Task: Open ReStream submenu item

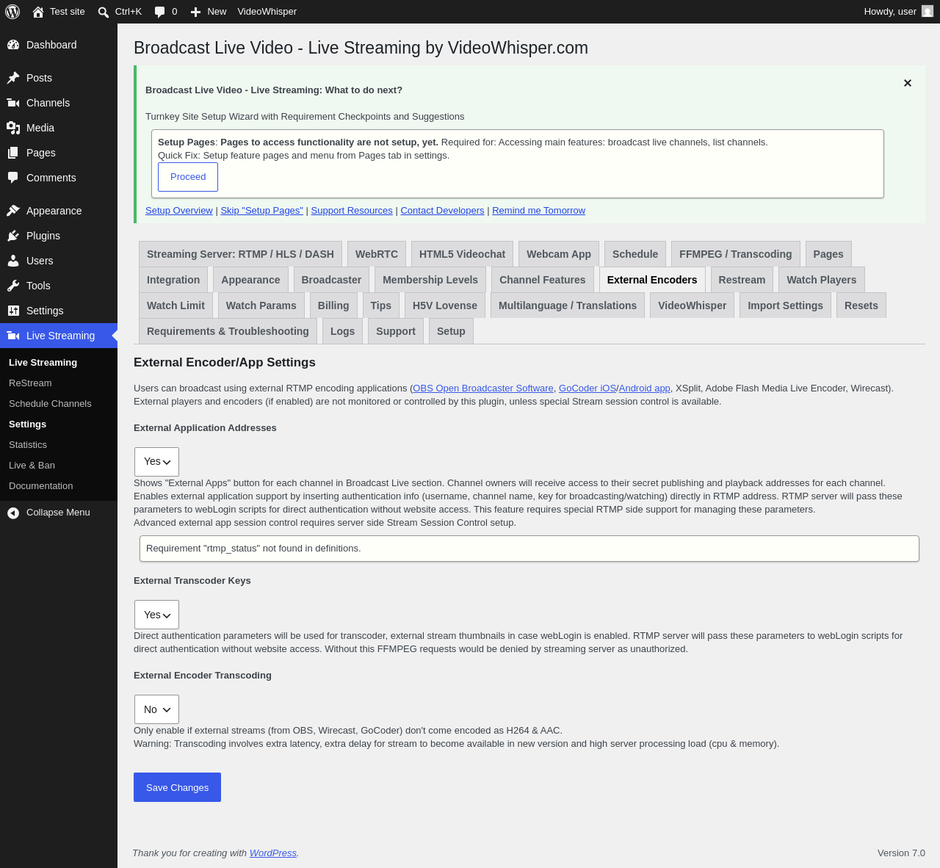Action: (x=30, y=383)
